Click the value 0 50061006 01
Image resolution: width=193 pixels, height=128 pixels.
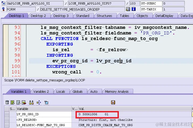pyautogui.click(x=94, y=114)
